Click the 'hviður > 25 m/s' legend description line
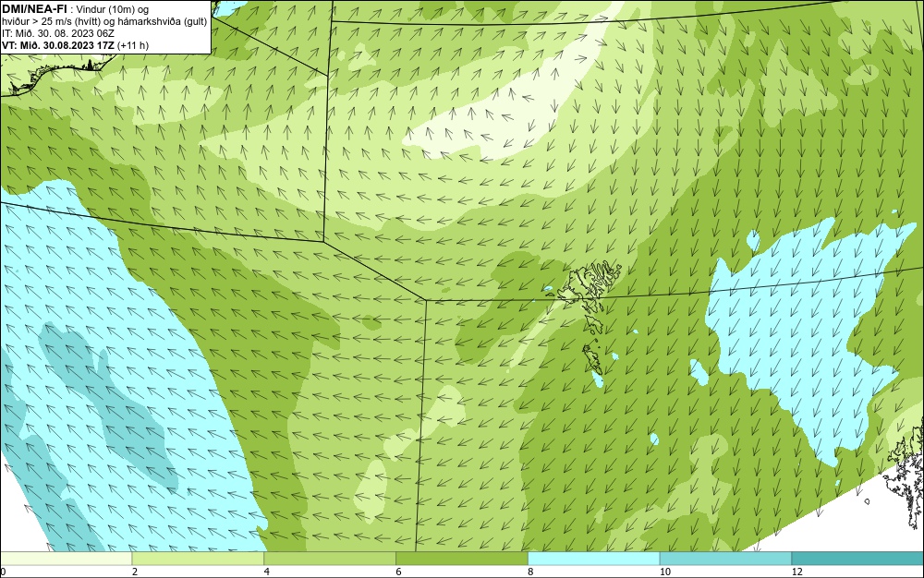 click(x=104, y=22)
